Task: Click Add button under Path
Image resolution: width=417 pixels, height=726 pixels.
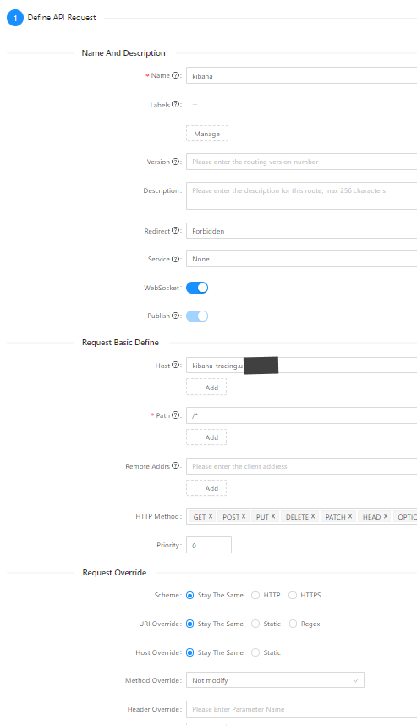Action: 206,437
